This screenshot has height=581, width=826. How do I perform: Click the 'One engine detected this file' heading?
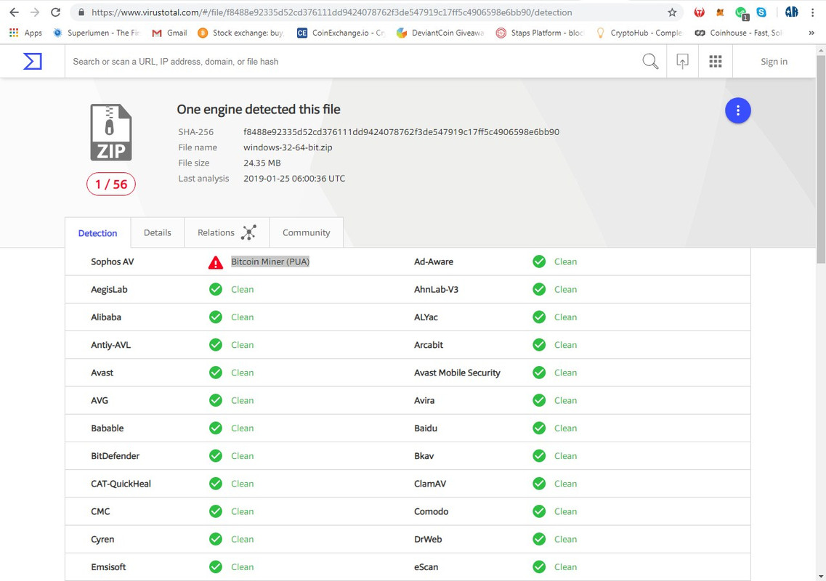[259, 109]
